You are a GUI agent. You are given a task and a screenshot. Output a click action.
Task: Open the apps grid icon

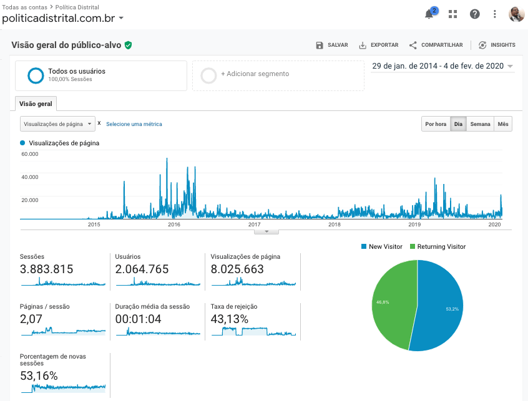click(452, 14)
